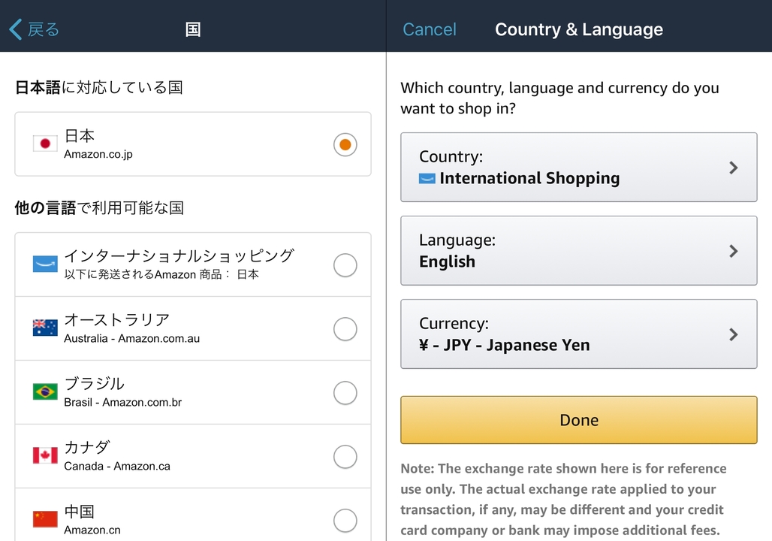The height and width of the screenshot is (541, 772).
Task: Click the Amazon smile icon for international shopping
Action: tap(45, 264)
